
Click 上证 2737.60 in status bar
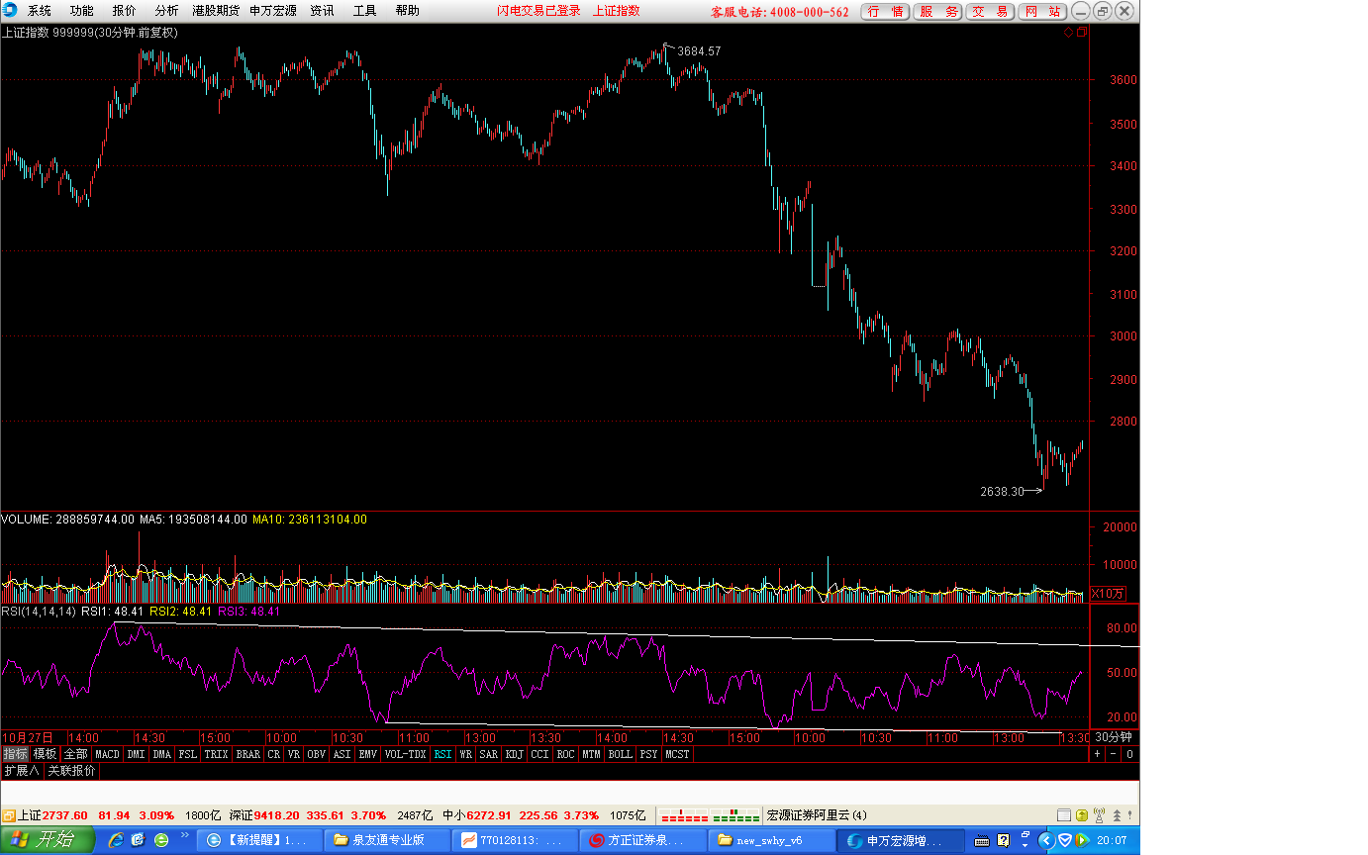pos(53,815)
